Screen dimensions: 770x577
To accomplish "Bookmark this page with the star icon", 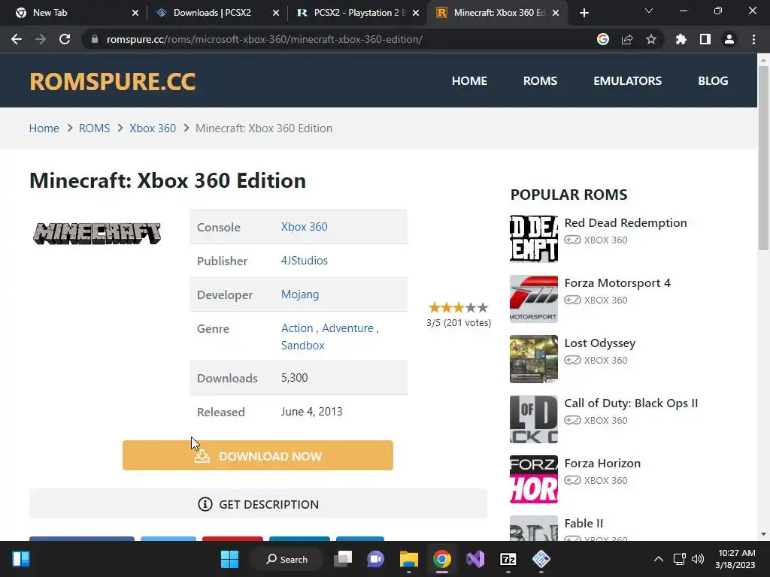I will tap(651, 39).
